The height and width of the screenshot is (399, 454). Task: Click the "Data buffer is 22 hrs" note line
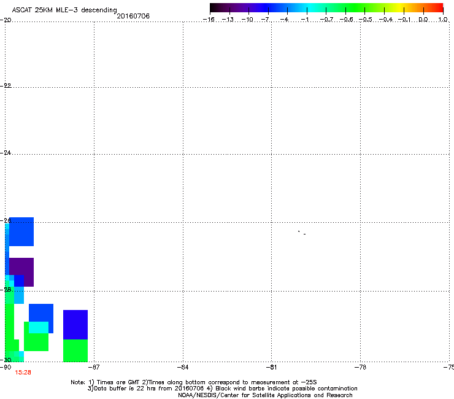222,389
